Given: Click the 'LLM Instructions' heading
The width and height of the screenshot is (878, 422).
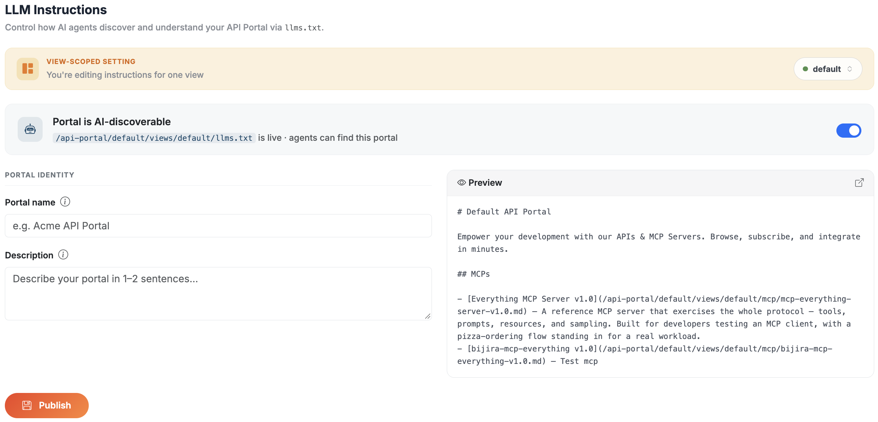Looking at the screenshot, I should tap(56, 10).
